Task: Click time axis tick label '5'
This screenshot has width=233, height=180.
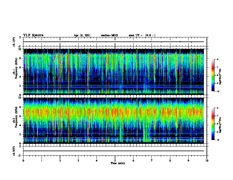Action: pyautogui.click(x=115, y=161)
